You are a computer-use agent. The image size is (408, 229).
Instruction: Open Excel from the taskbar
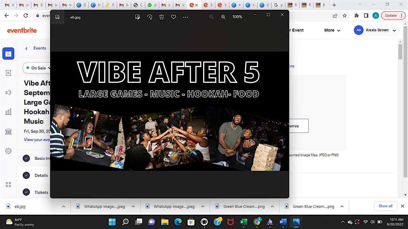[243, 222]
